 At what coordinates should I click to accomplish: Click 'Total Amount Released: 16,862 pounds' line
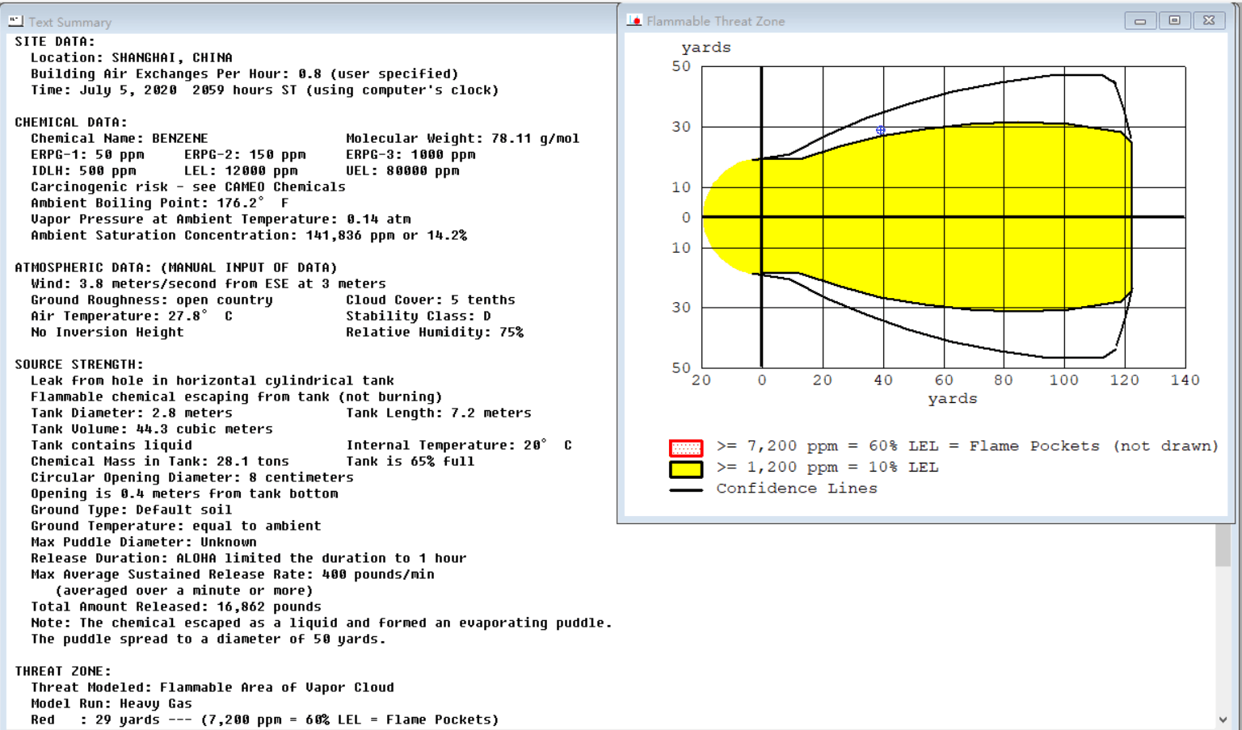176,607
